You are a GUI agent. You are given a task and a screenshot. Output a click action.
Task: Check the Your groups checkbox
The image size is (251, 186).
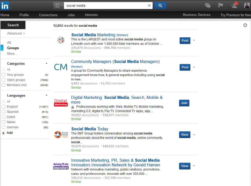(x=4, y=75)
